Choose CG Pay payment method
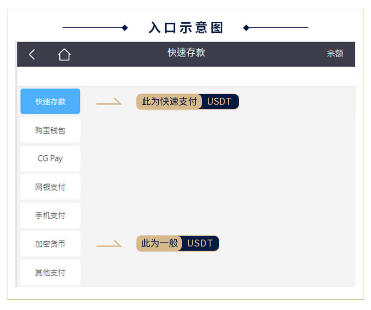The width and height of the screenshot is (371, 310). [x=51, y=158]
